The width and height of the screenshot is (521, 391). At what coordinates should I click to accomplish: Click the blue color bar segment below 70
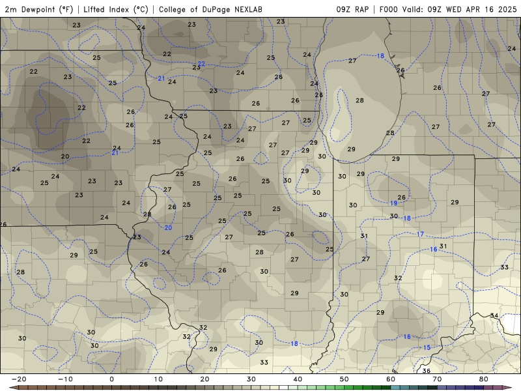pos(442,388)
